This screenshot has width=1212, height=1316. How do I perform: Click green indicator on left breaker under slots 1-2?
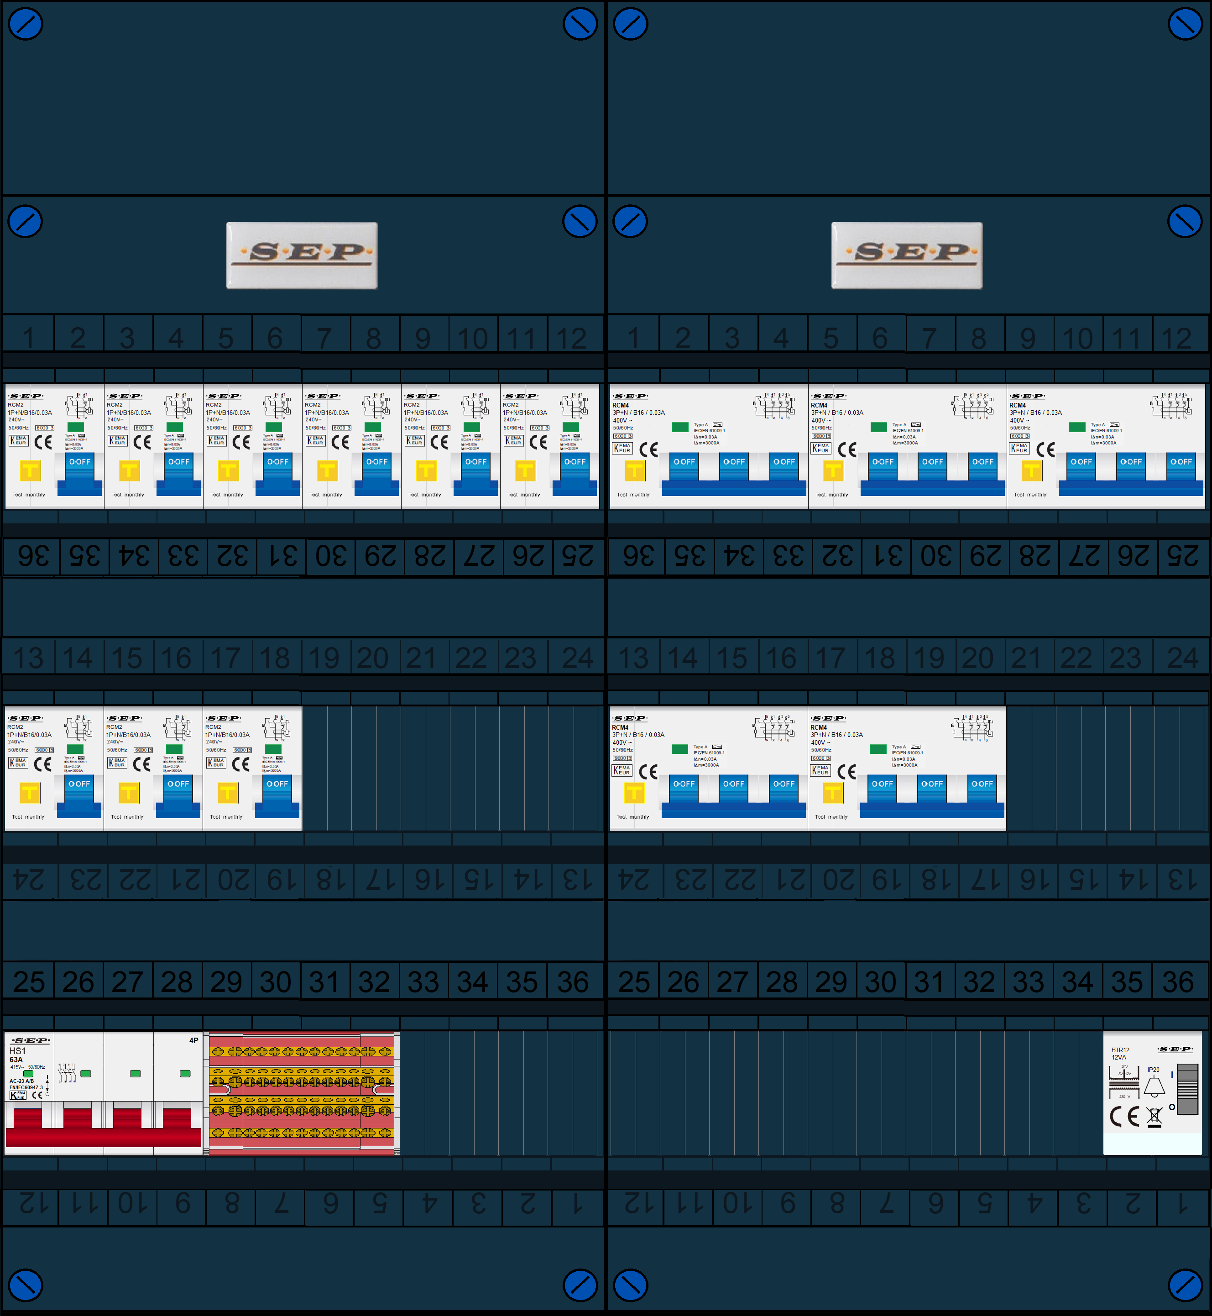coord(76,427)
